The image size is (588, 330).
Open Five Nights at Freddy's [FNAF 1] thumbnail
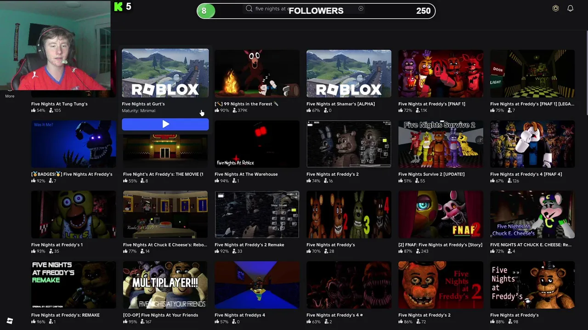coord(441,73)
